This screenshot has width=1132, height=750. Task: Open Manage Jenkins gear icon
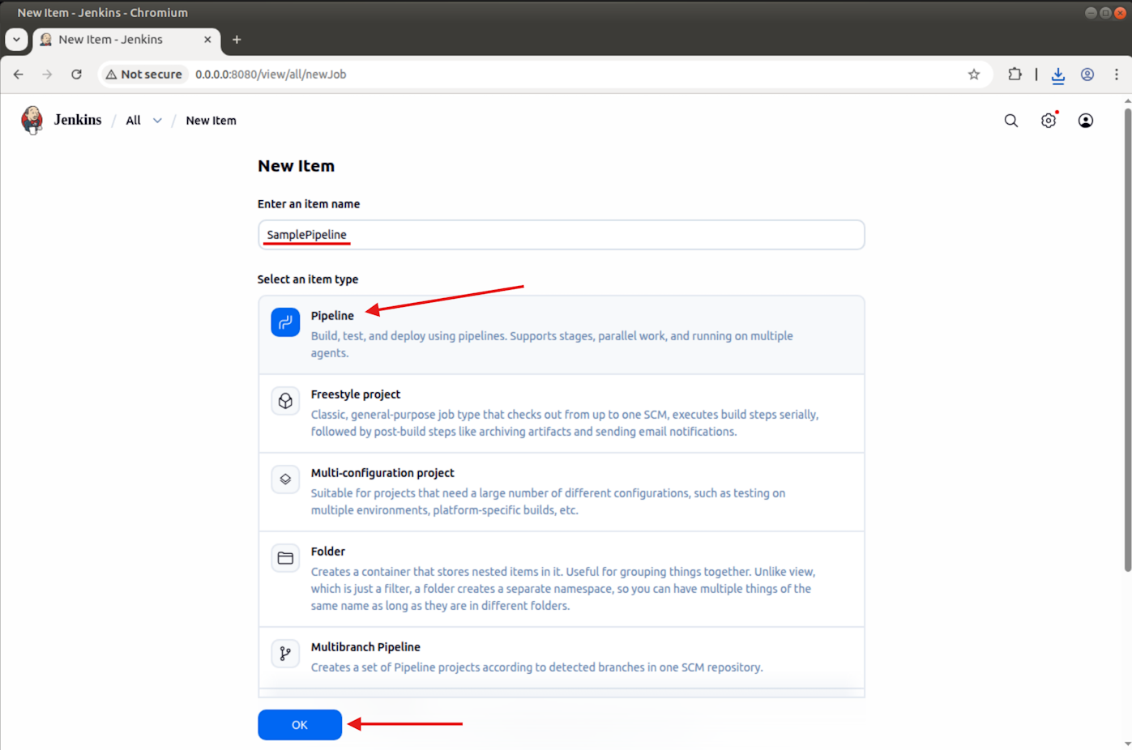[1048, 121]
